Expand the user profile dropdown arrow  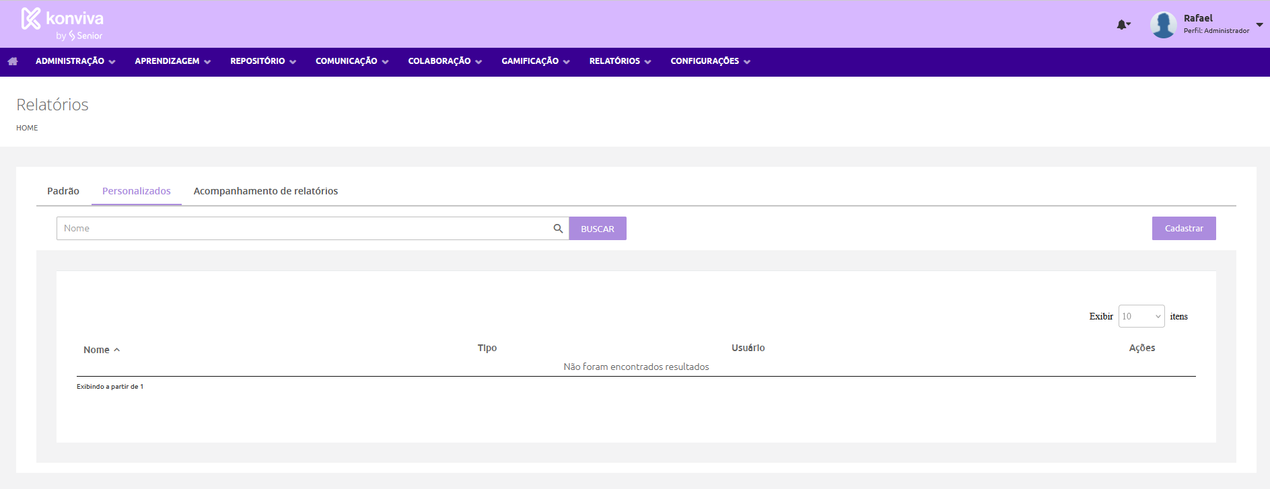click(1259, 25)
